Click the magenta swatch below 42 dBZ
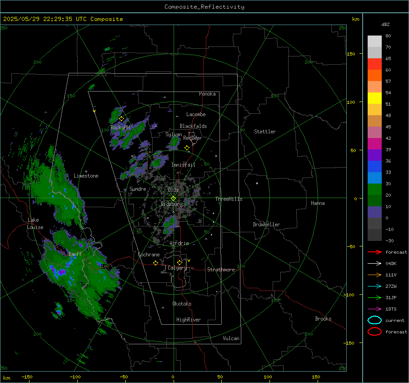Image resolution: width=409 pixels, height=383 pixels. point(374,144)
